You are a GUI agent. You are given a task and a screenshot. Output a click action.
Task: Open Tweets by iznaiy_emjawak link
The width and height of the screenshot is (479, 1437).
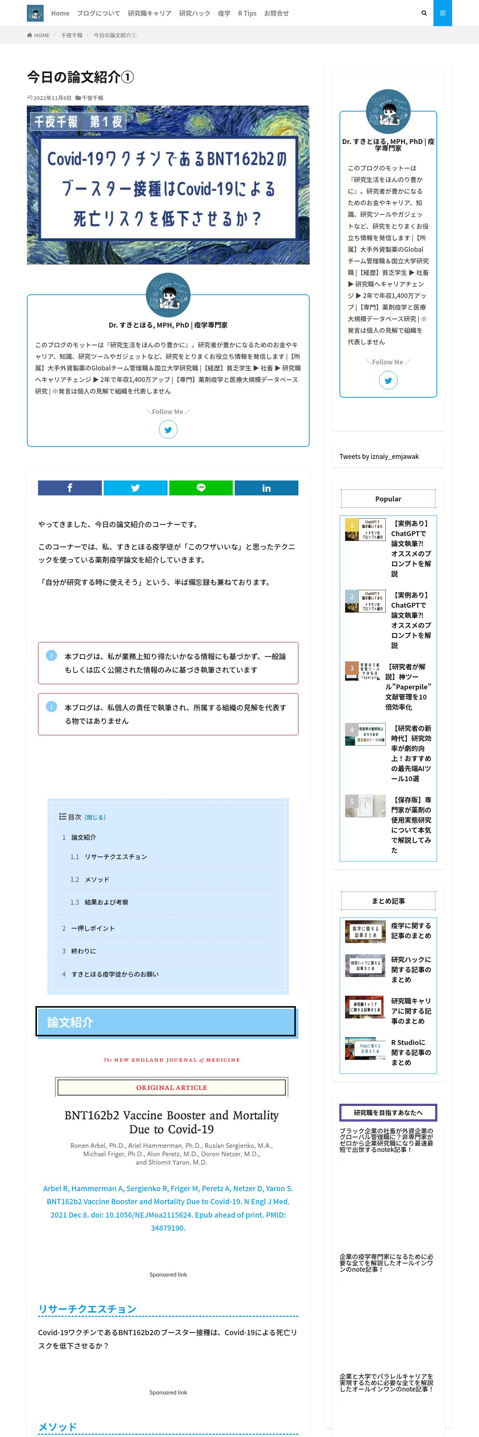click(x=379, y=456)
